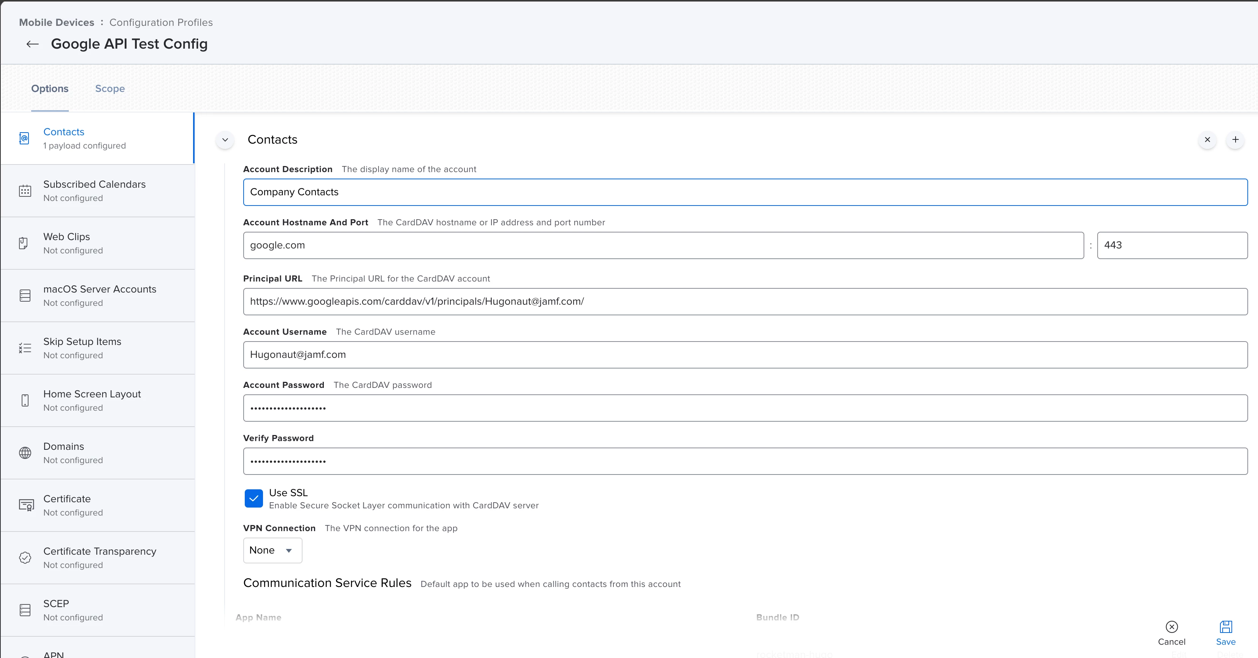Add another Contacts payload with plus
1258x658 pixels.
tap(1235, 139)
